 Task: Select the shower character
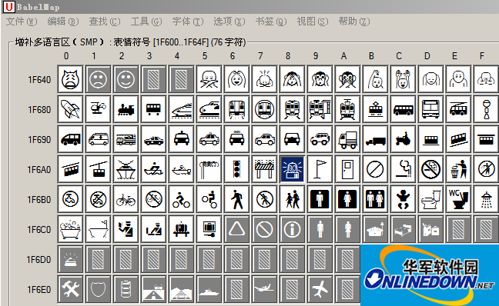[x=486, y=200]
